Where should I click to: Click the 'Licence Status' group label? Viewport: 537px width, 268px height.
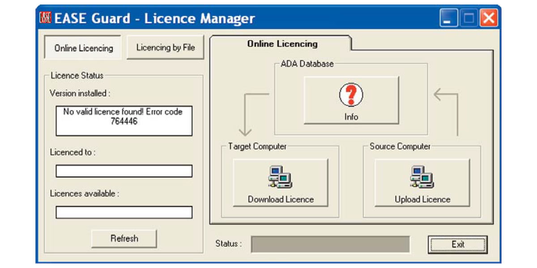[77, 75]
